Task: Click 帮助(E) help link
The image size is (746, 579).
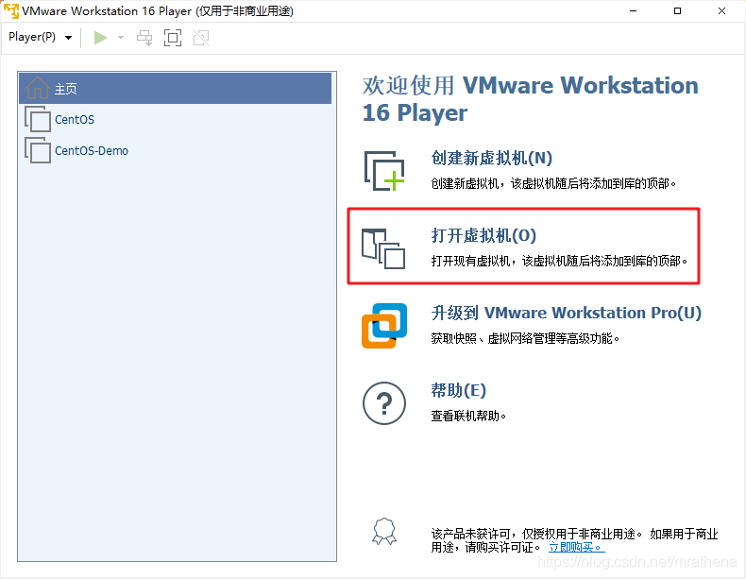Action: [x=458, y=391]
